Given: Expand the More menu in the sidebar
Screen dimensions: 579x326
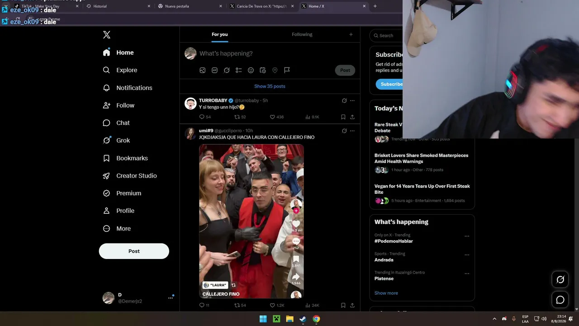Looking at the screenshot, I should coord(117,229).
